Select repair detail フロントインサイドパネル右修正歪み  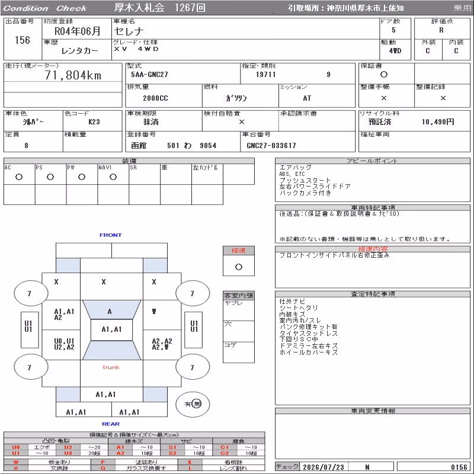click(x=334, y=255)
